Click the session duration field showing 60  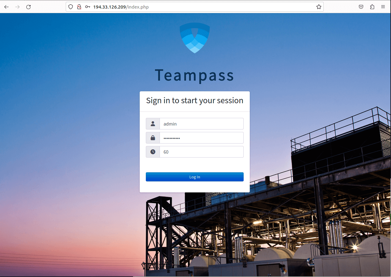(201, 152)
